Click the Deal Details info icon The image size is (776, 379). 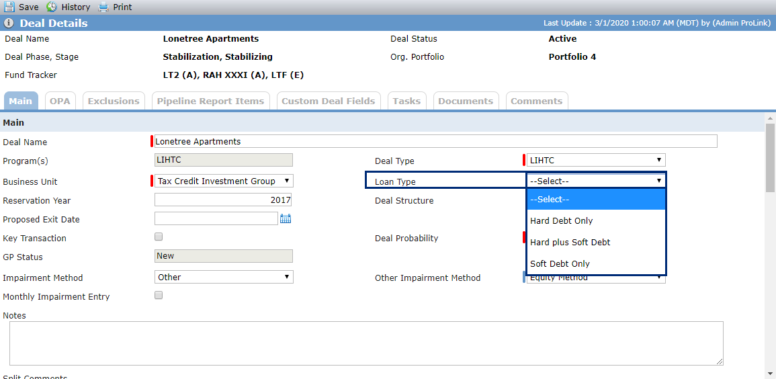point(9,24)
